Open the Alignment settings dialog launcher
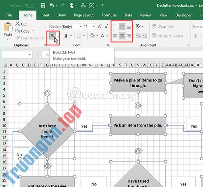The width and height of the screenshot is (203, 187). tap(188, 45)
